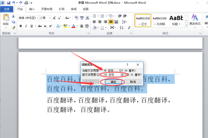Select Center paragraph alignment

(x=100, y=22)
